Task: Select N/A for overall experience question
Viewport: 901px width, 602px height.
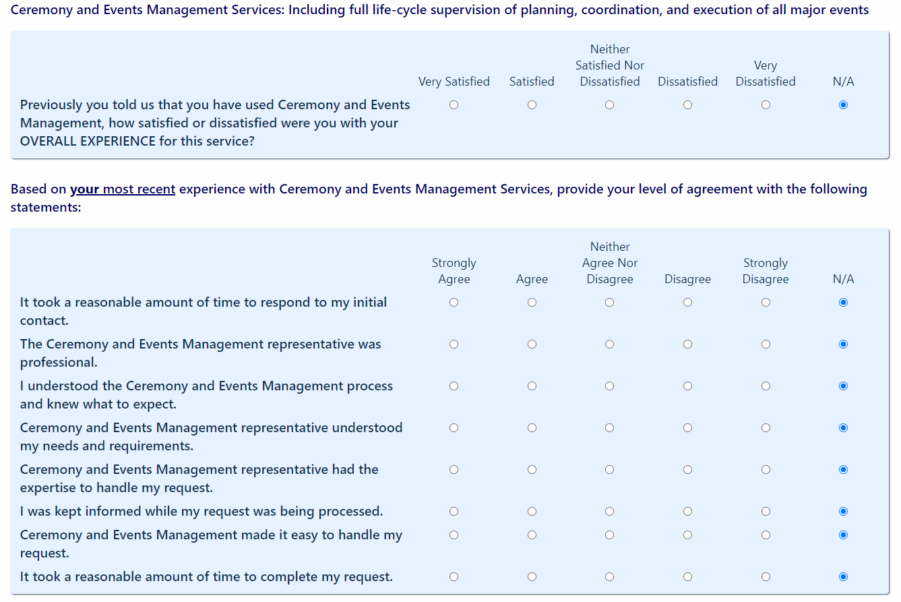Action: pyautogui.click(x=843, y=105)
